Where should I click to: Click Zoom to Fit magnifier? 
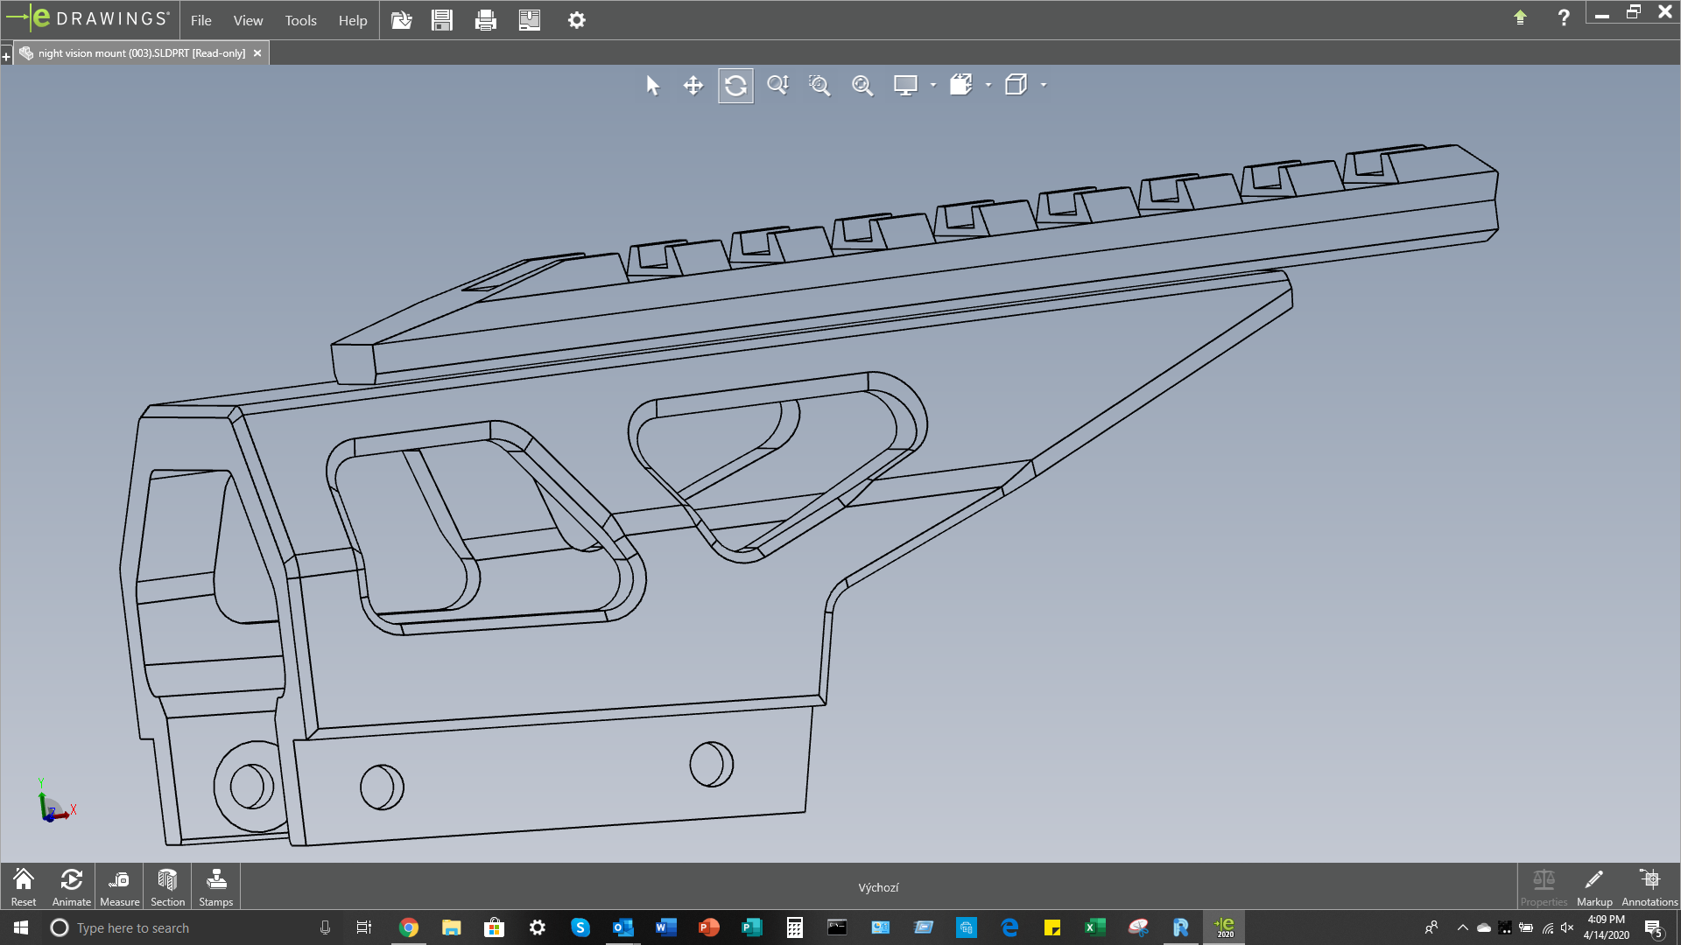(862, 86)
